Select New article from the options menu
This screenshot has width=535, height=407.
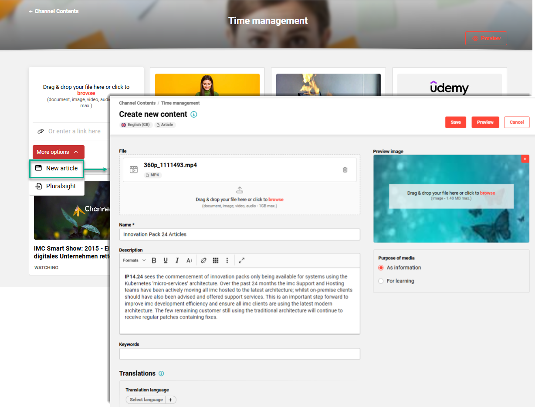56,168
